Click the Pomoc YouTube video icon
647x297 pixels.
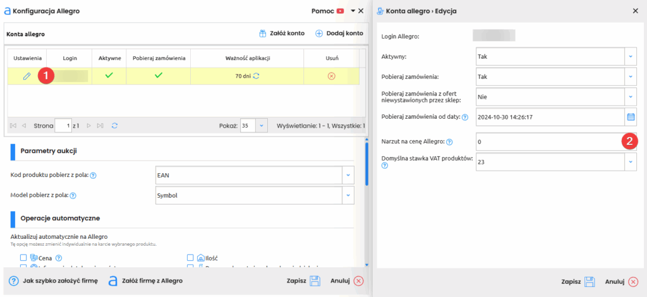[x=340, y=11]
